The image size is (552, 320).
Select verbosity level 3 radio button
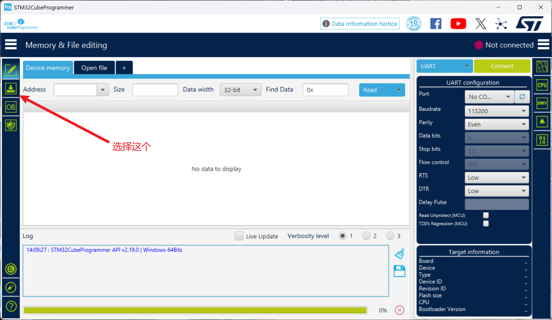(390, 236)
